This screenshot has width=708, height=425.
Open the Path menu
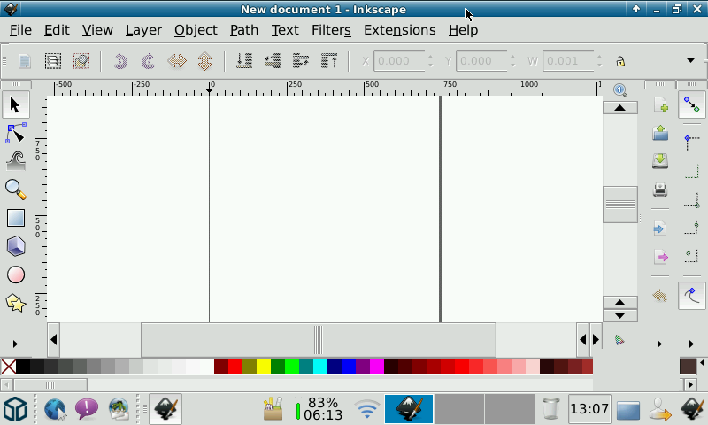pos(244,30)
